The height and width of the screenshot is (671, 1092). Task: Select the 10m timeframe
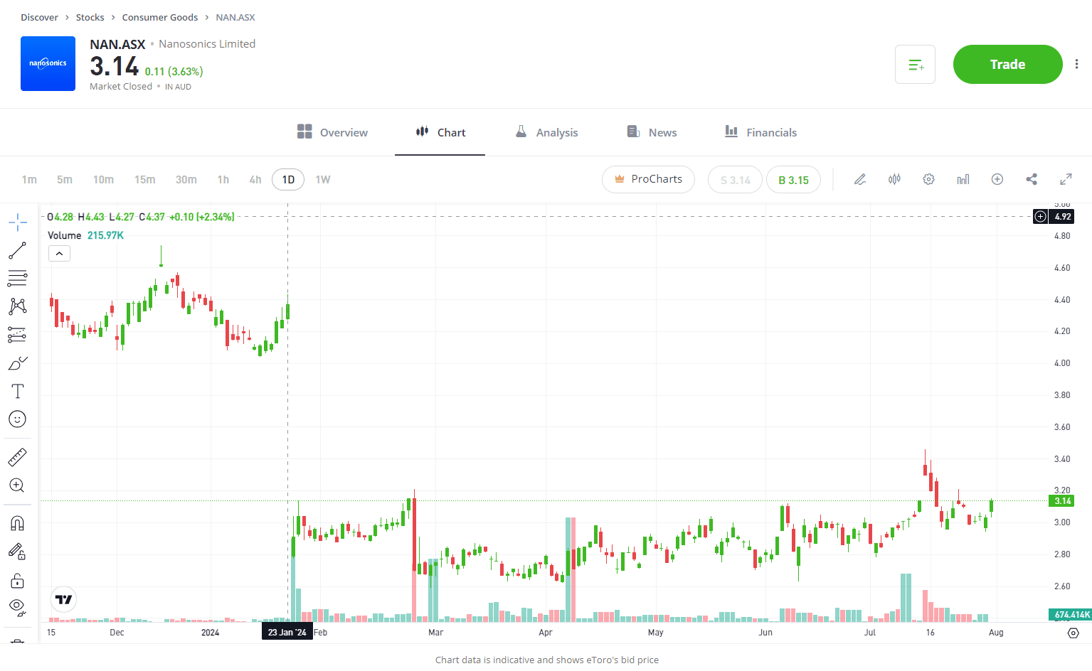[x=103, y=179]
